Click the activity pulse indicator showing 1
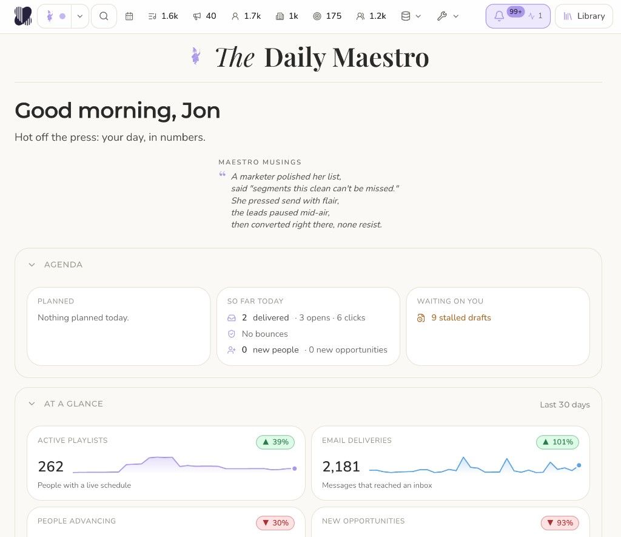 coord(535,16)
